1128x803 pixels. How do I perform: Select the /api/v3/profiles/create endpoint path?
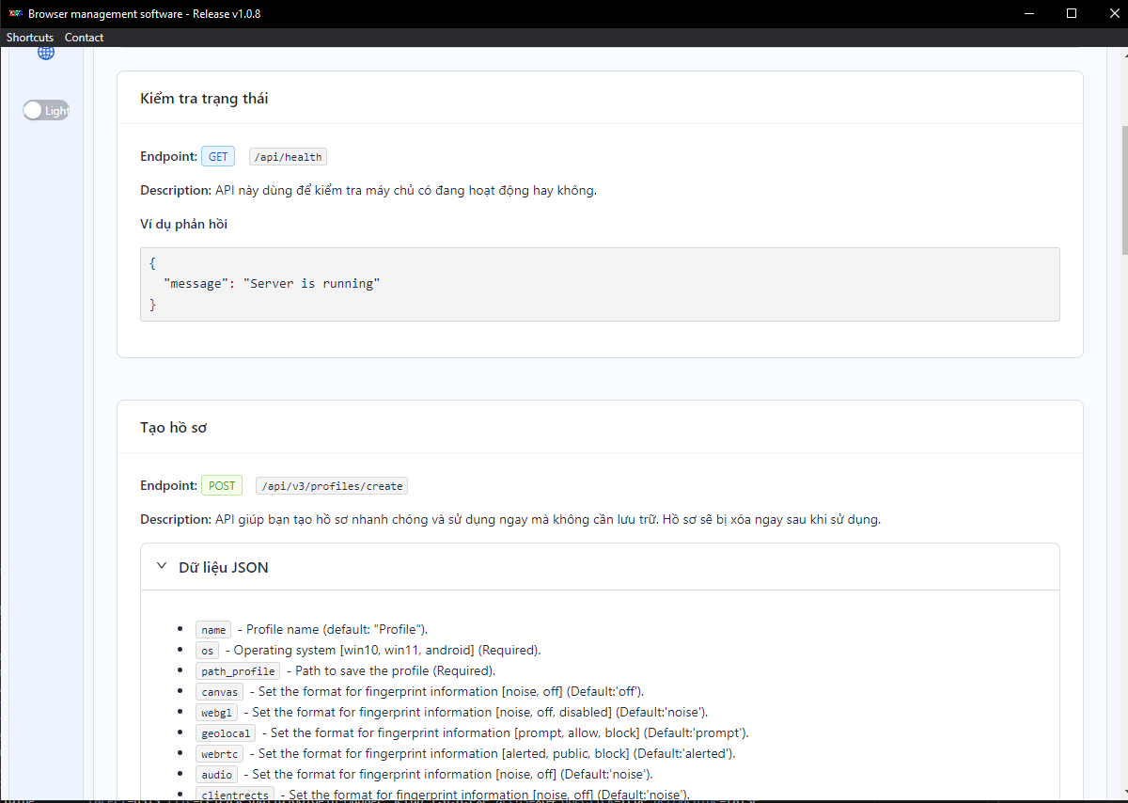(332, 486)
